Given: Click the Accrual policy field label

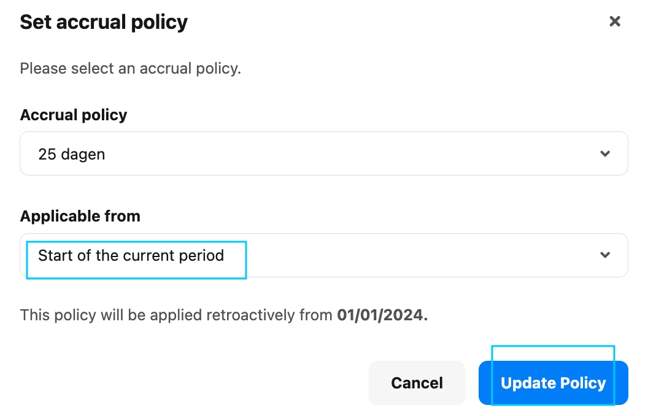Looking at the screenshot, I should [74, 115].
